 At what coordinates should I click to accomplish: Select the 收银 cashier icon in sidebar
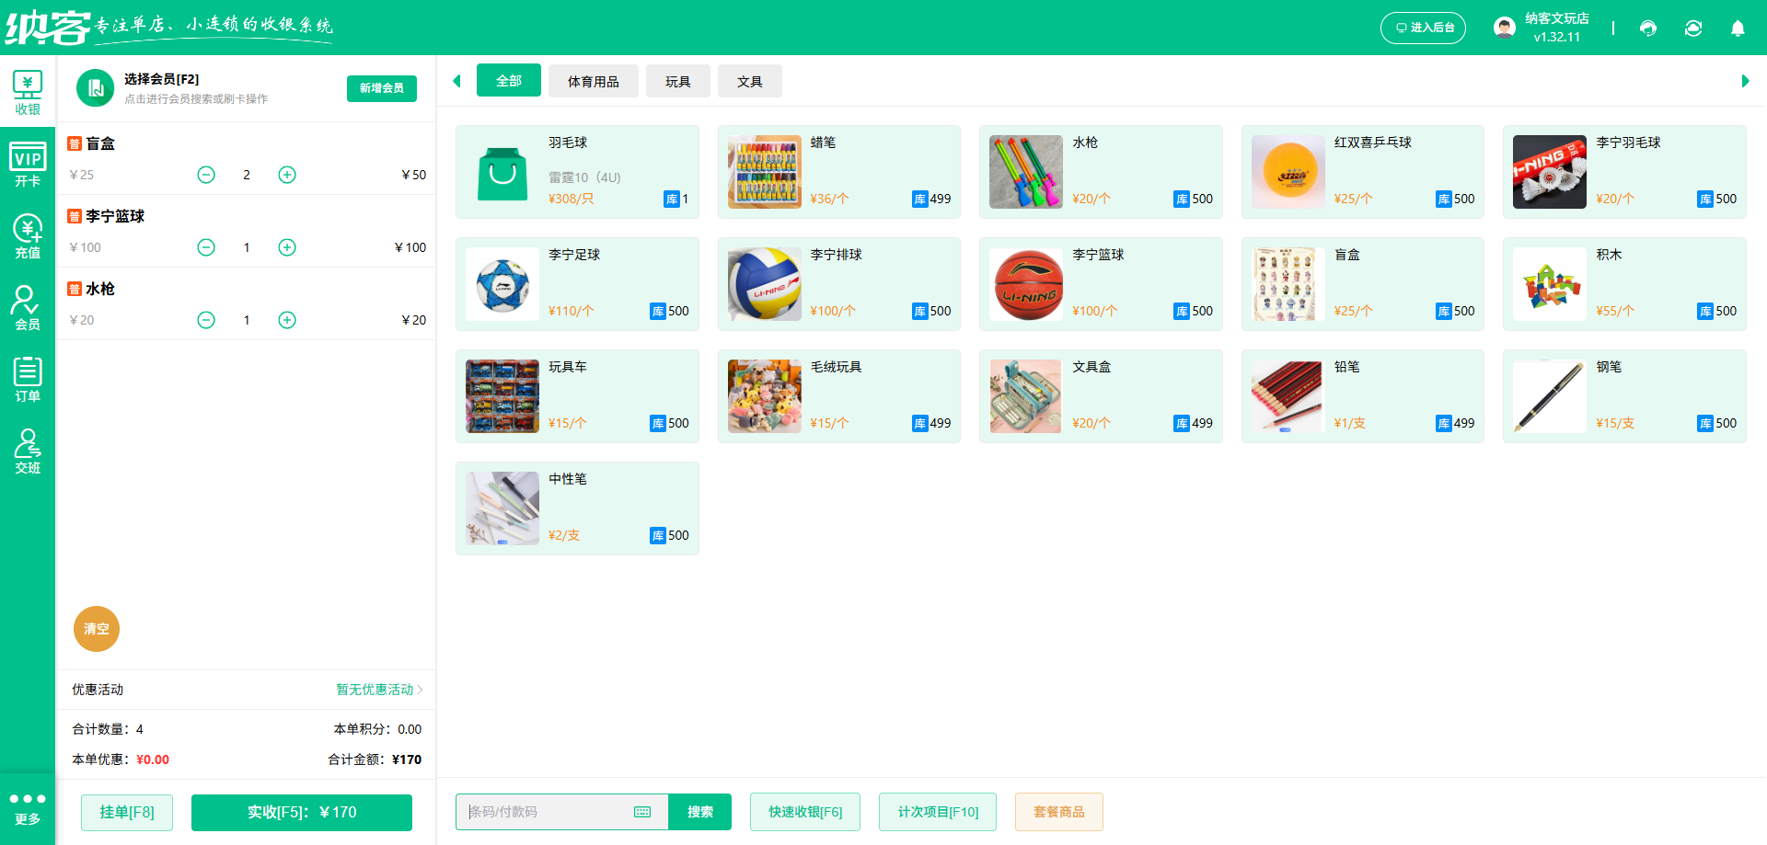point(28,90)
